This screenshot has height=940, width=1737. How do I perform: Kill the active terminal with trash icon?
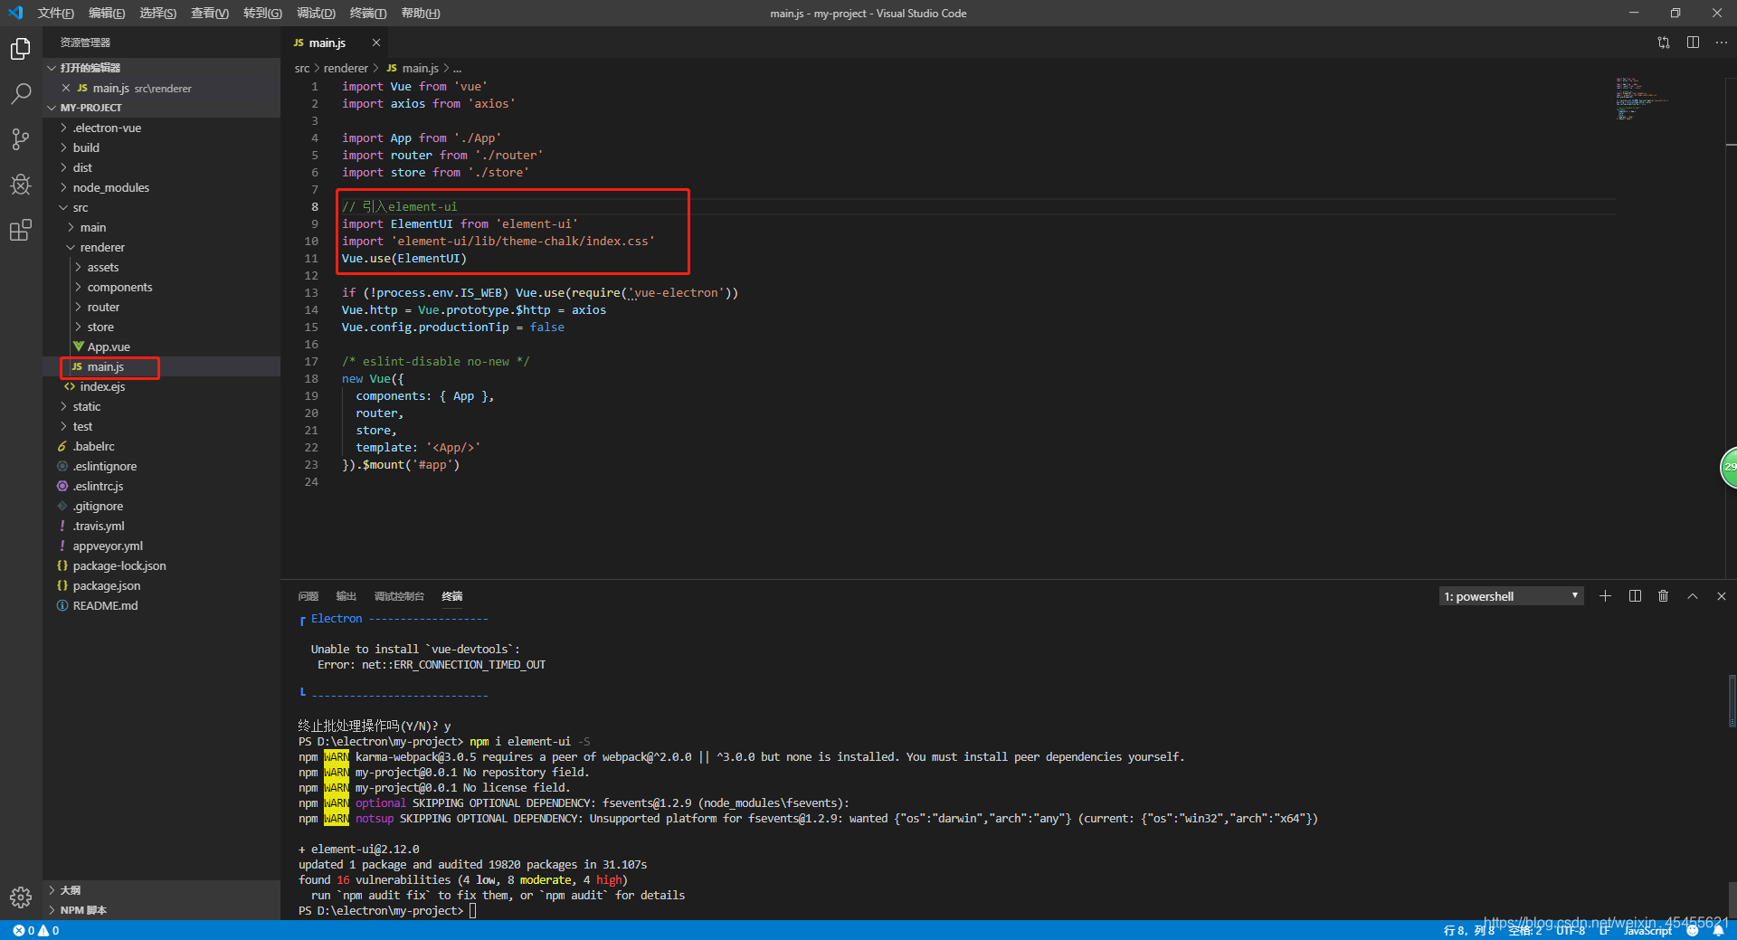pos(1663,595)
